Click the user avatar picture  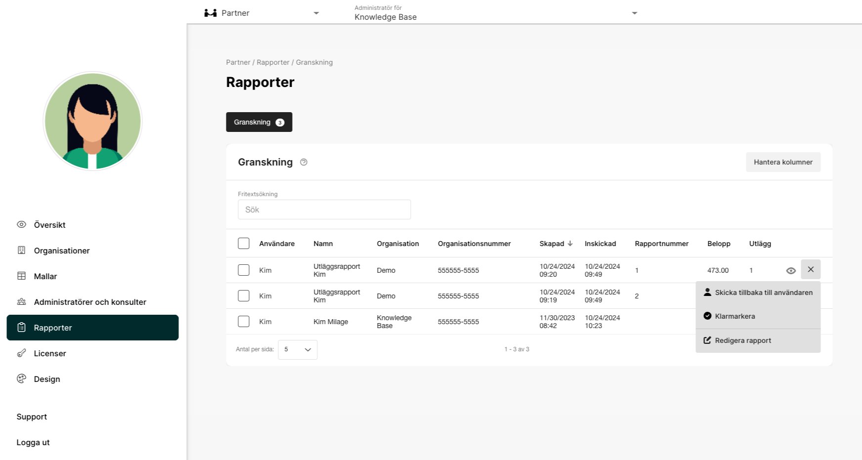point(93,121)
